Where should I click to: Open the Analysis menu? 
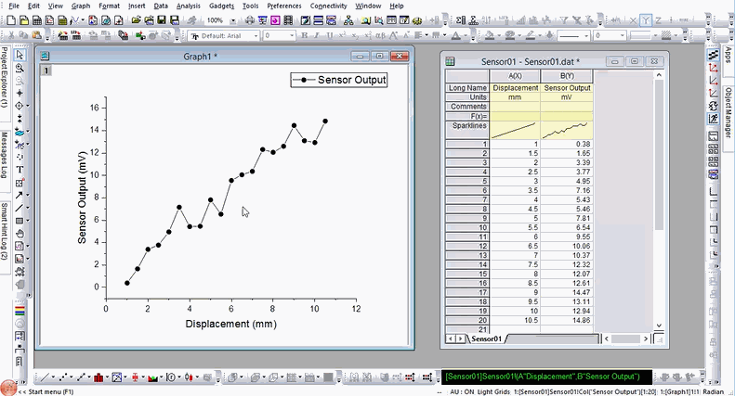click(x=188, y=6)
